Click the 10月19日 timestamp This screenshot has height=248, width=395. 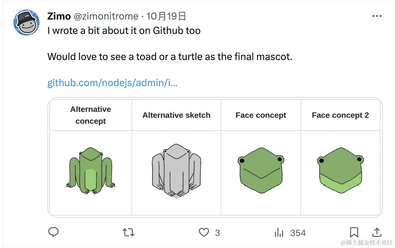pyautogui.click(x=166, y=16)
